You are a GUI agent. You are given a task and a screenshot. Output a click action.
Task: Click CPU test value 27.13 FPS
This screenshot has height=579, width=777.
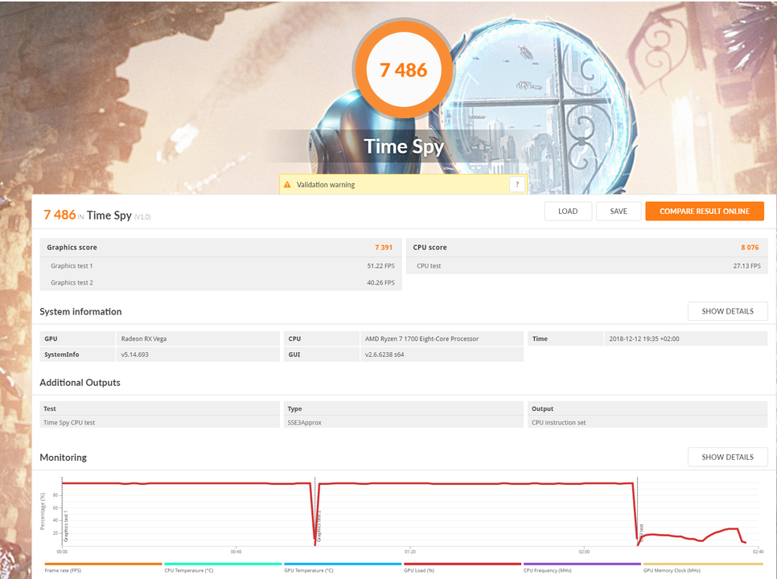click(746, 266)
